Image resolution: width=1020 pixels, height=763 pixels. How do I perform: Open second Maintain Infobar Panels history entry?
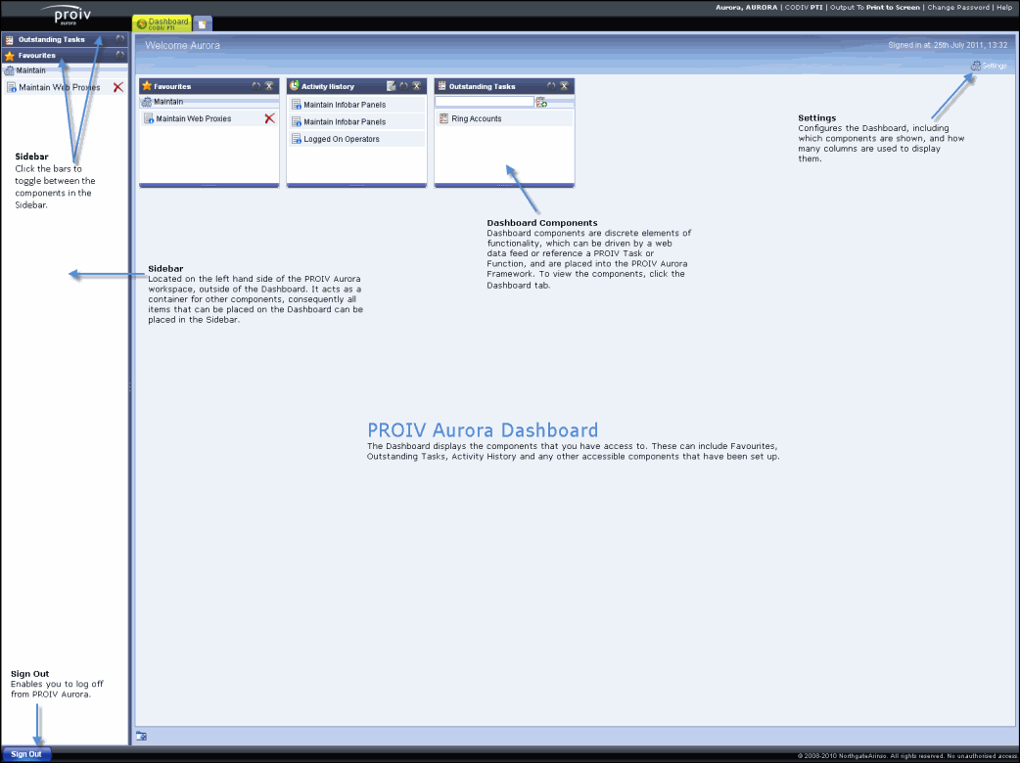click(x=345, y=121)
